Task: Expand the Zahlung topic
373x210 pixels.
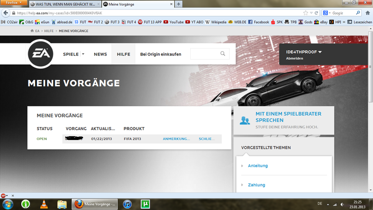Action: [256, 185]
